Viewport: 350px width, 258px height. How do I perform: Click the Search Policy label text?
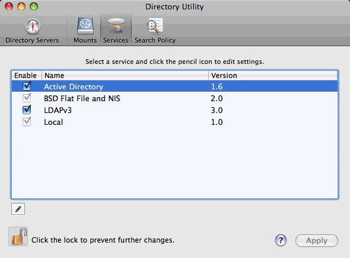155,40
